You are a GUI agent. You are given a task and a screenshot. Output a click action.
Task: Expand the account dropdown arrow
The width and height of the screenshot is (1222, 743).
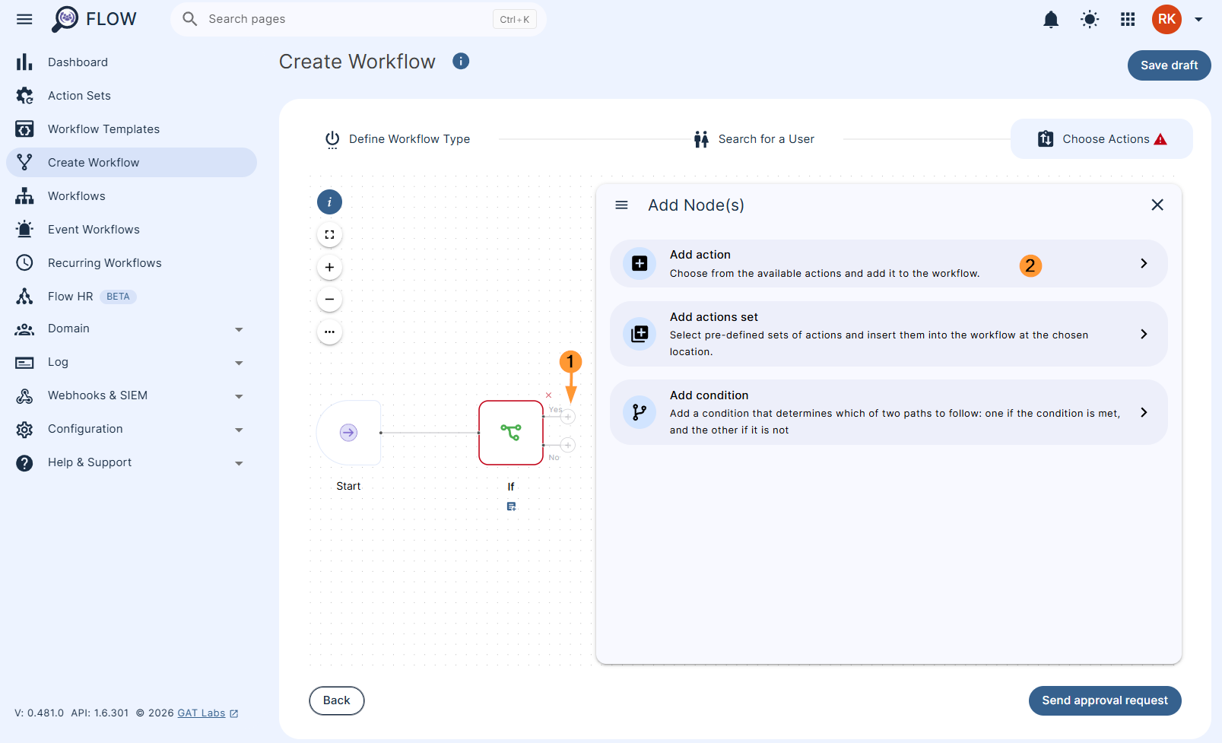1198,20
